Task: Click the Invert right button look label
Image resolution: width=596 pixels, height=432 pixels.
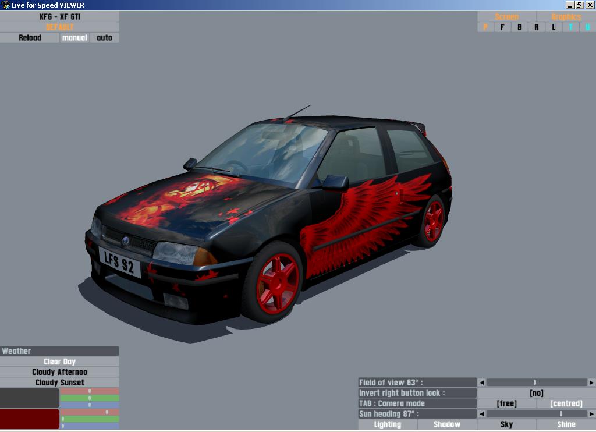Action: (417, 393)
